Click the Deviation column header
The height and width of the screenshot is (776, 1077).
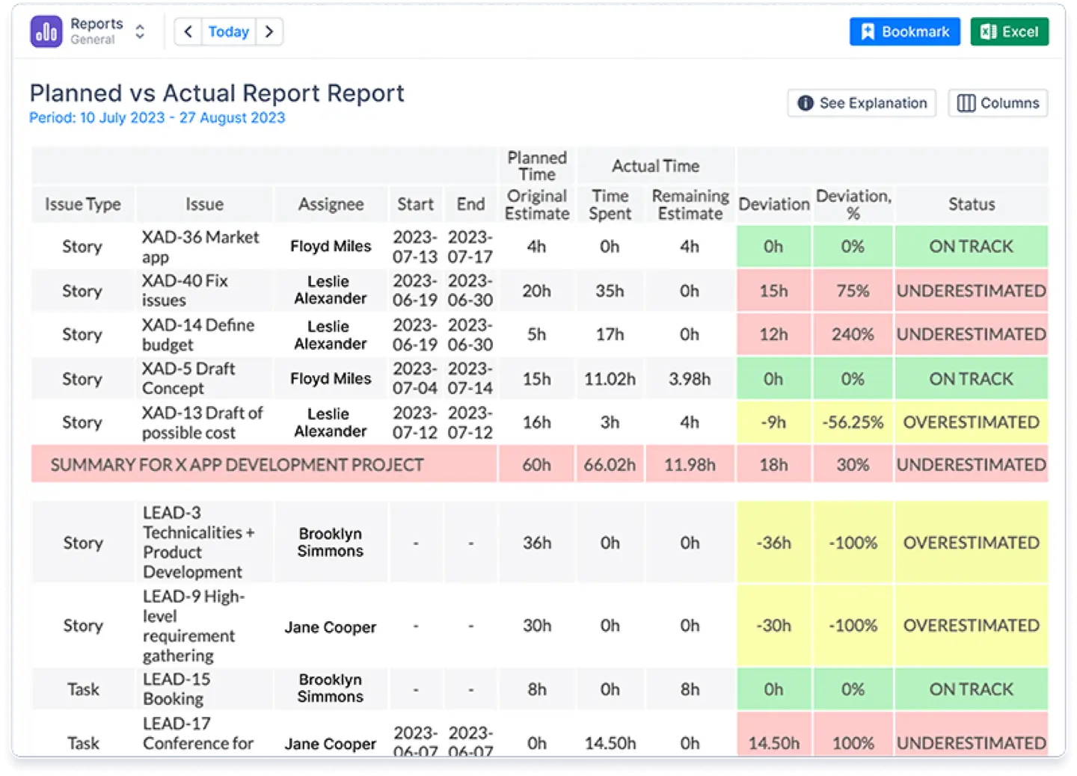pos(773,203)
